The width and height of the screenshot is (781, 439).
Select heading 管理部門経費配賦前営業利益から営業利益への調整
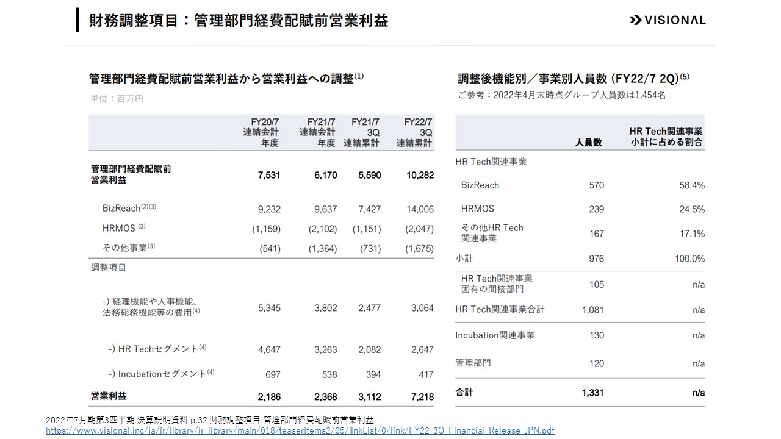[226, 78]
